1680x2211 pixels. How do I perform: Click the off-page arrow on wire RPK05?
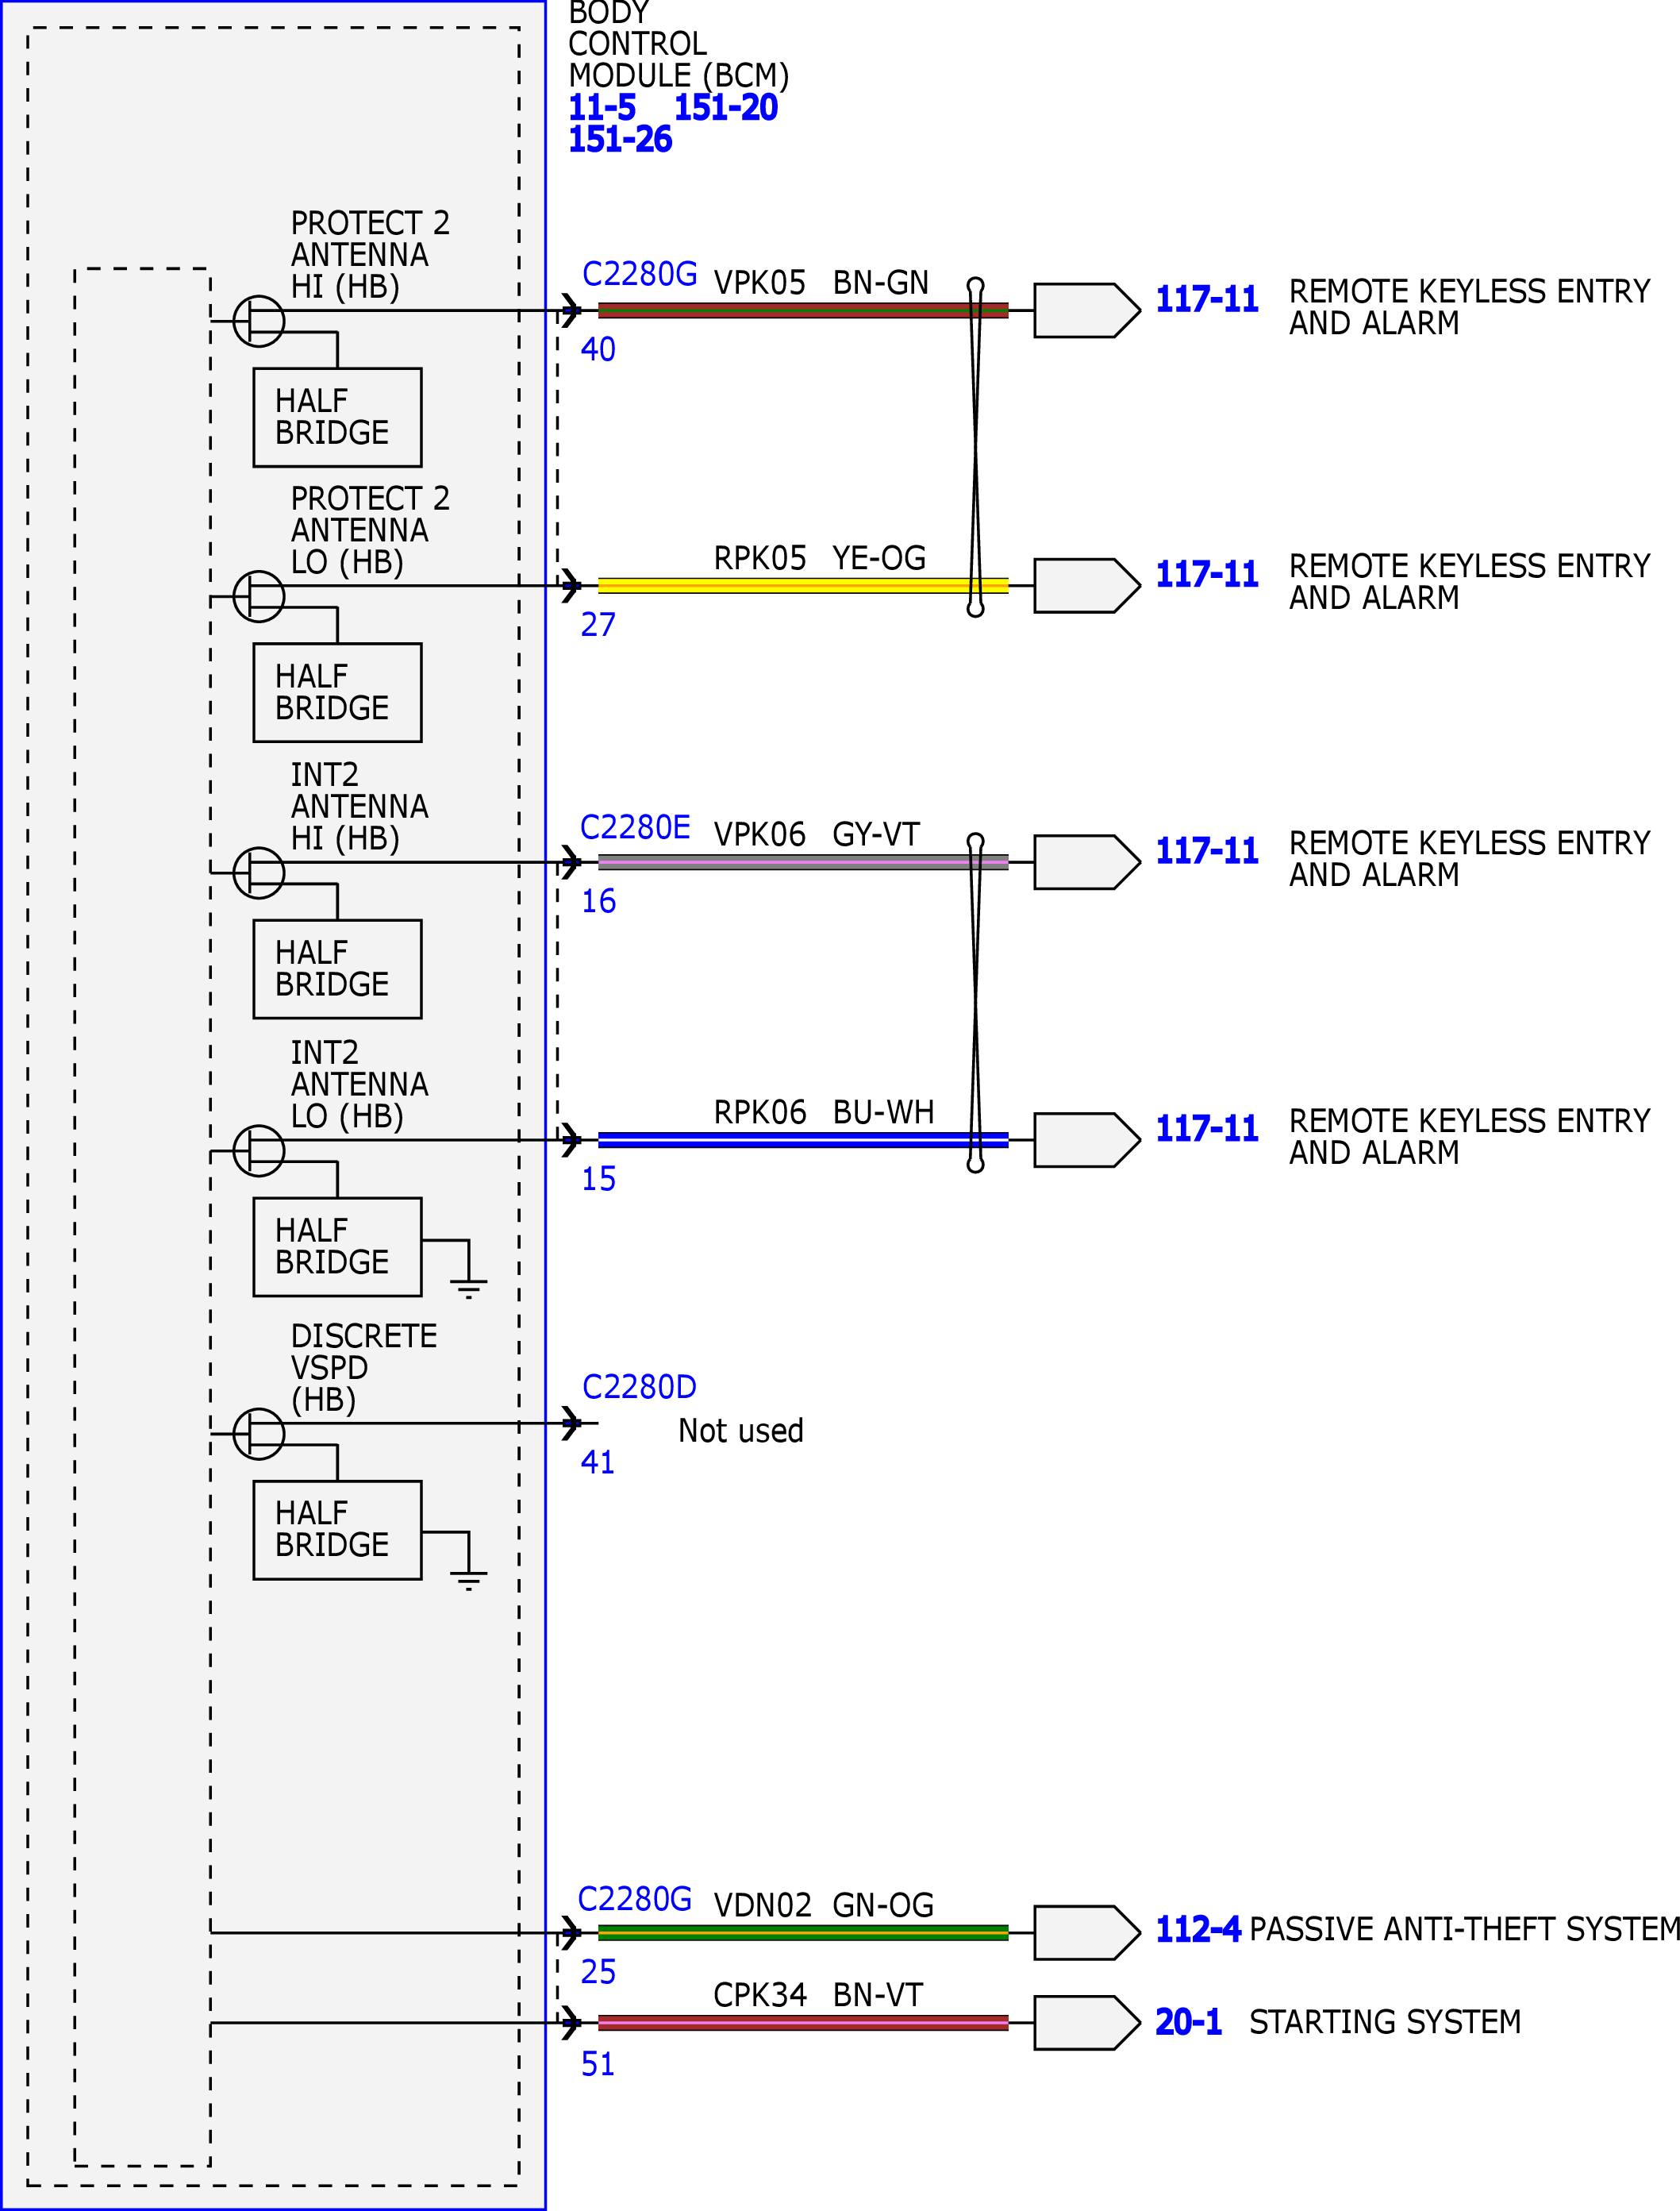pyautogui.click(x=1087, y=585)
